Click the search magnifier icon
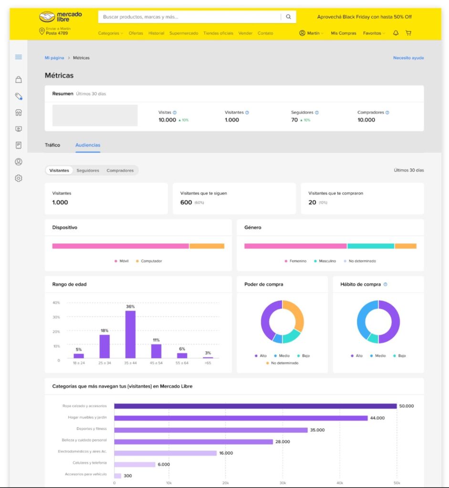The image size is (449, 488). click(x=288, y=16)
